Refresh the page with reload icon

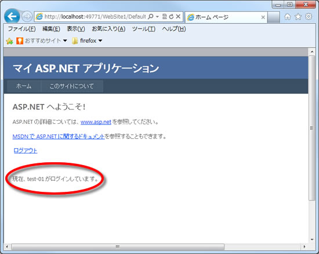[x=171, y=16]
